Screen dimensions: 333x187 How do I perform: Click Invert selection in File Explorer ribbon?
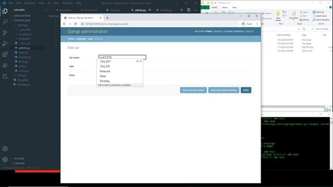point(321,20)
